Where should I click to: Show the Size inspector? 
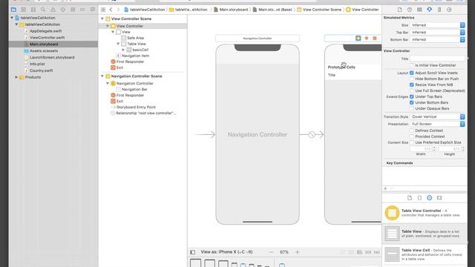tap(439, 10)
